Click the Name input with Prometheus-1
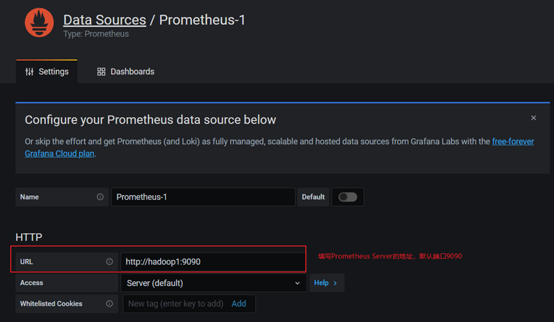Screen dimensions: 554x322 (203, 197)
